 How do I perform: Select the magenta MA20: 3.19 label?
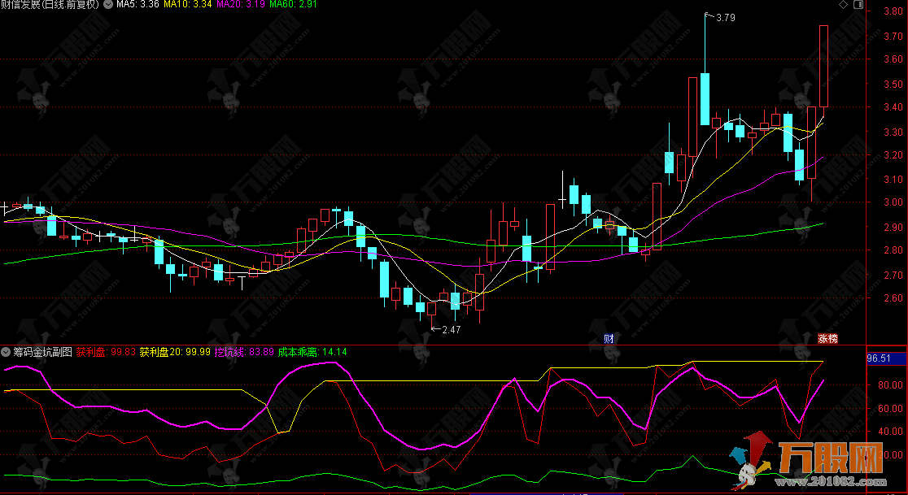coord(241,5)
